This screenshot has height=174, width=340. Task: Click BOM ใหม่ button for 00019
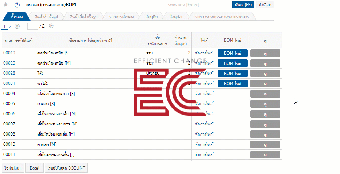pyautogui.click(x=232, y=53)
